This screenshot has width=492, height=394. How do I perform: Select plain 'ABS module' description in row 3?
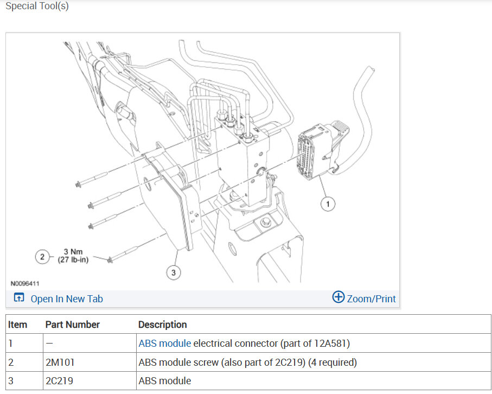tap(165, 381)
